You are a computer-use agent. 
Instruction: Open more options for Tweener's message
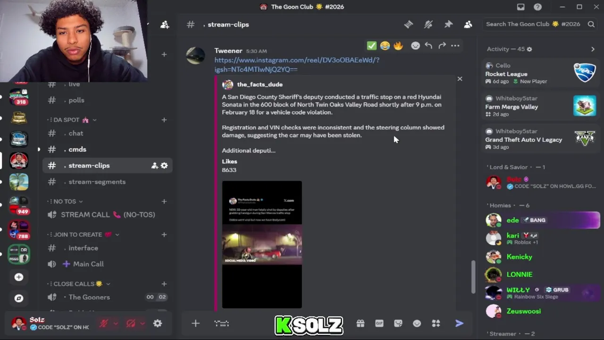pos(455,45)
